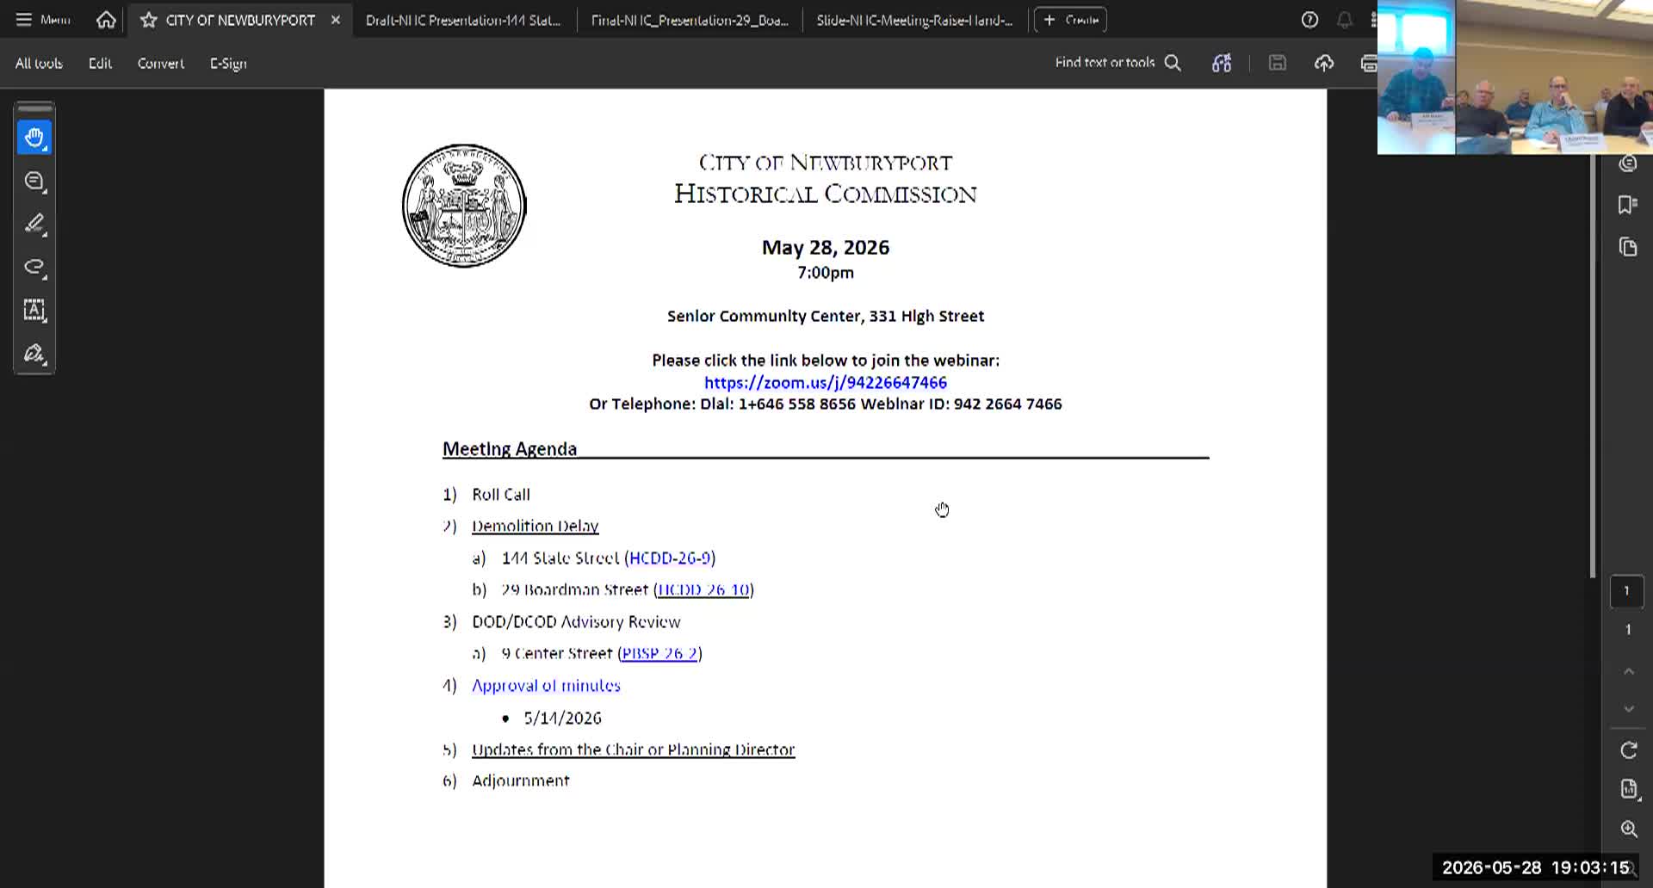
Task: Click the speaker video thumbnail
Action: pyautogui.click(x=1416, y=77)
